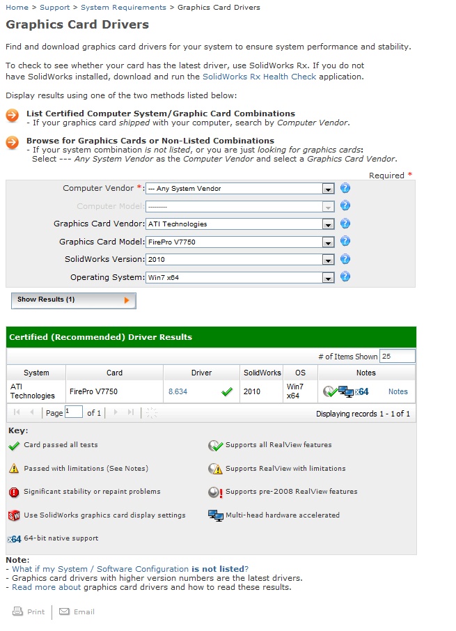This screenshot has width=456, height=631.
Task: Click Print icon at page bottom
Action: (17, 611)
